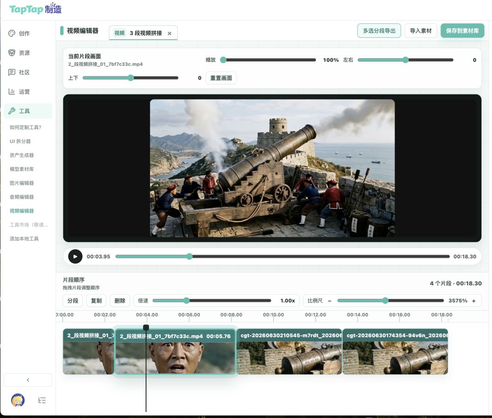This screenshot has width=492, height=418.
Task: Click the 重置画面 button
Action: 221,78
